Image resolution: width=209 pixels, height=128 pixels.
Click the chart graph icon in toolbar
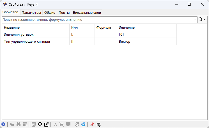click(62, 124)
